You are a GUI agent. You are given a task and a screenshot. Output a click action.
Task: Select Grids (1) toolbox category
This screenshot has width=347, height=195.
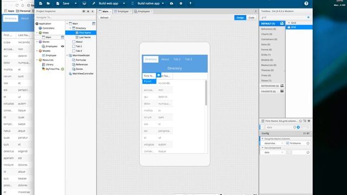click(266, 55)
